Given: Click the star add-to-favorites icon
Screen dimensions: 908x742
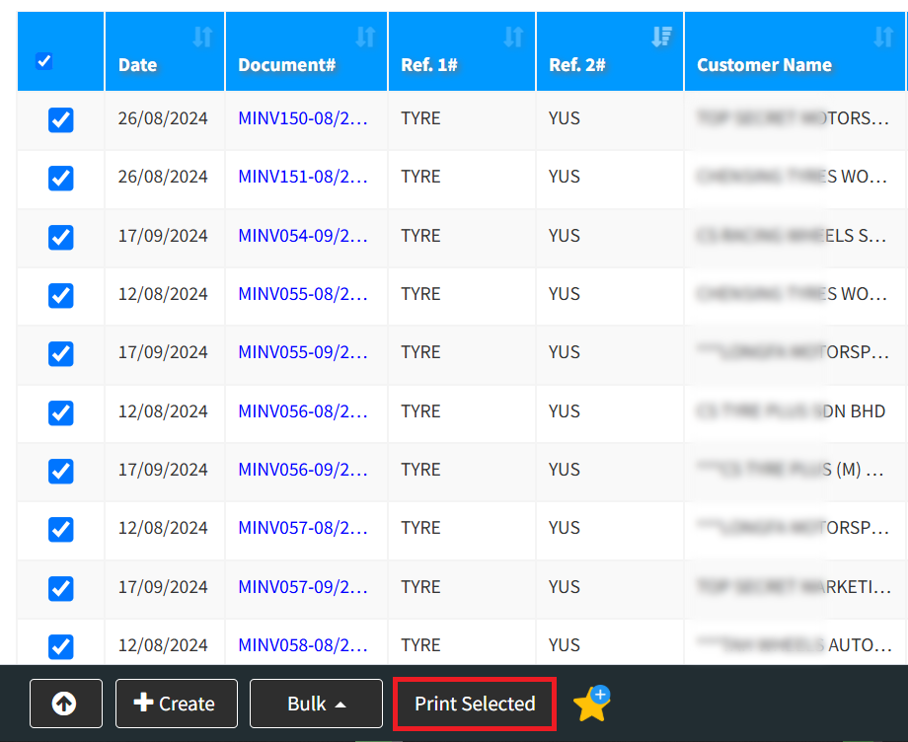Looking at the screenshot, I should [x=591, y=704].
